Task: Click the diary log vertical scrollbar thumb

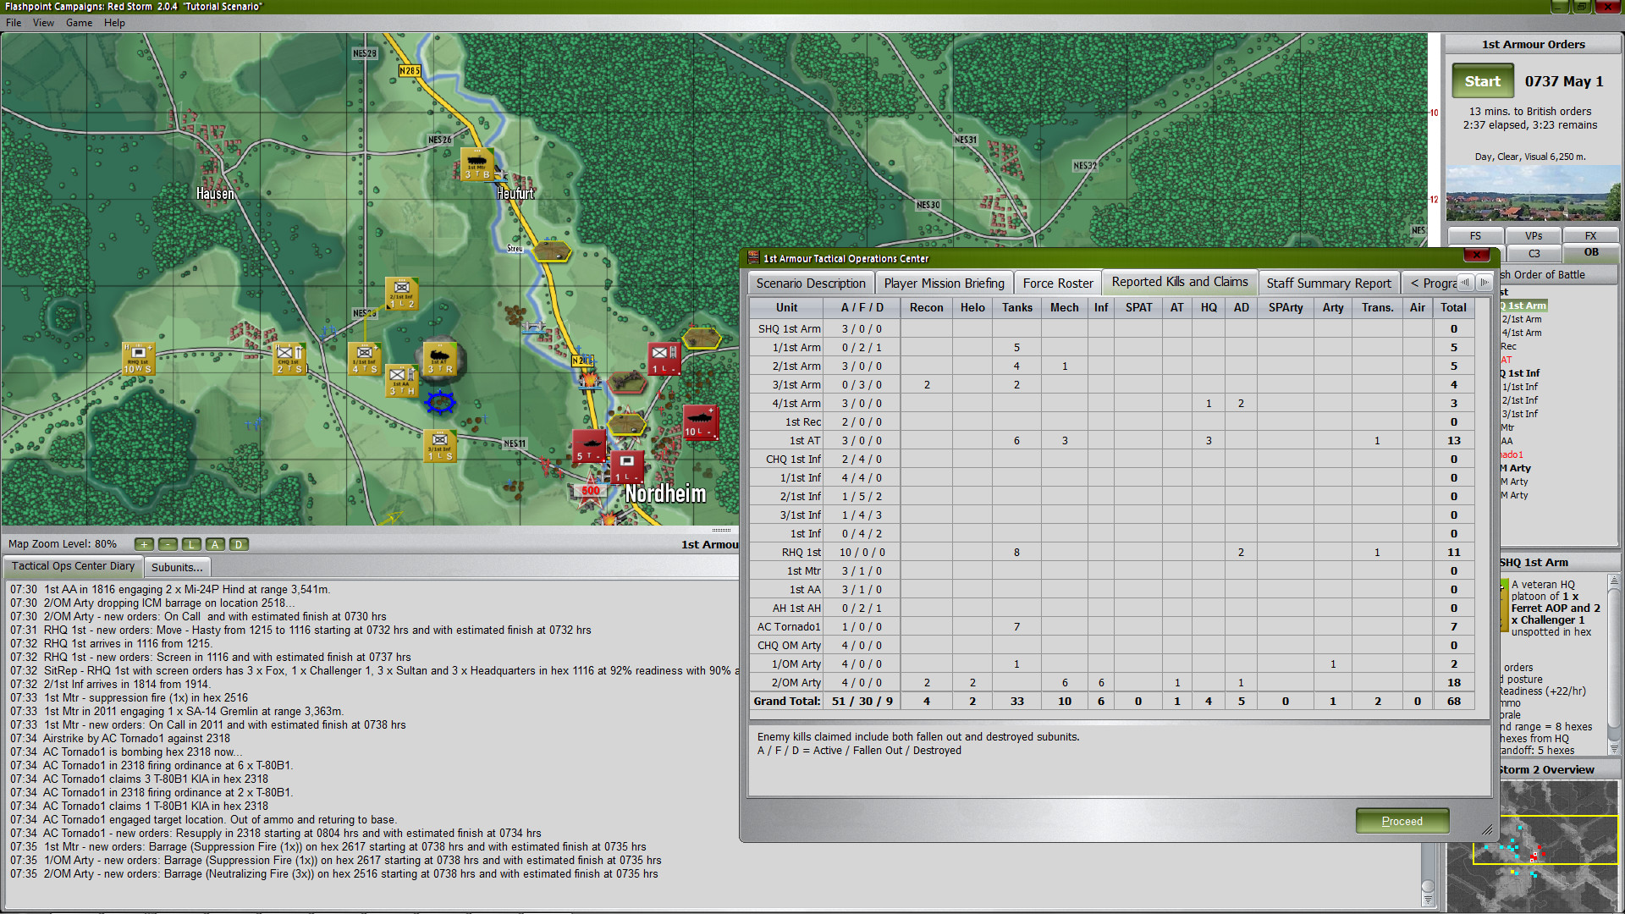Action: (x=1428, y=887)
